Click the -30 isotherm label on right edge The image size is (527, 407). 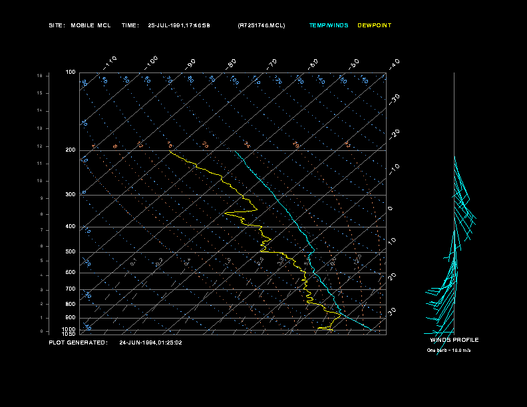point(395,99)
